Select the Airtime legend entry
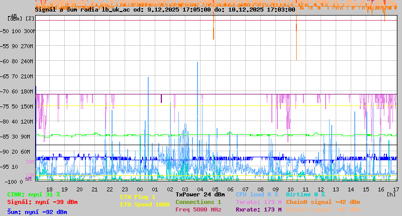 (305, 194)
